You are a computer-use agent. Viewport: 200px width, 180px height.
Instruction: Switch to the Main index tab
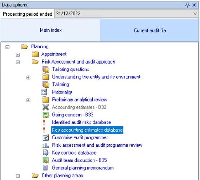click(51, 30)
